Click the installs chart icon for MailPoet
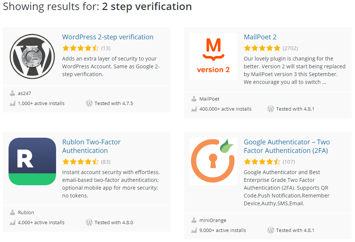The image size is (355, 242). 194,109
